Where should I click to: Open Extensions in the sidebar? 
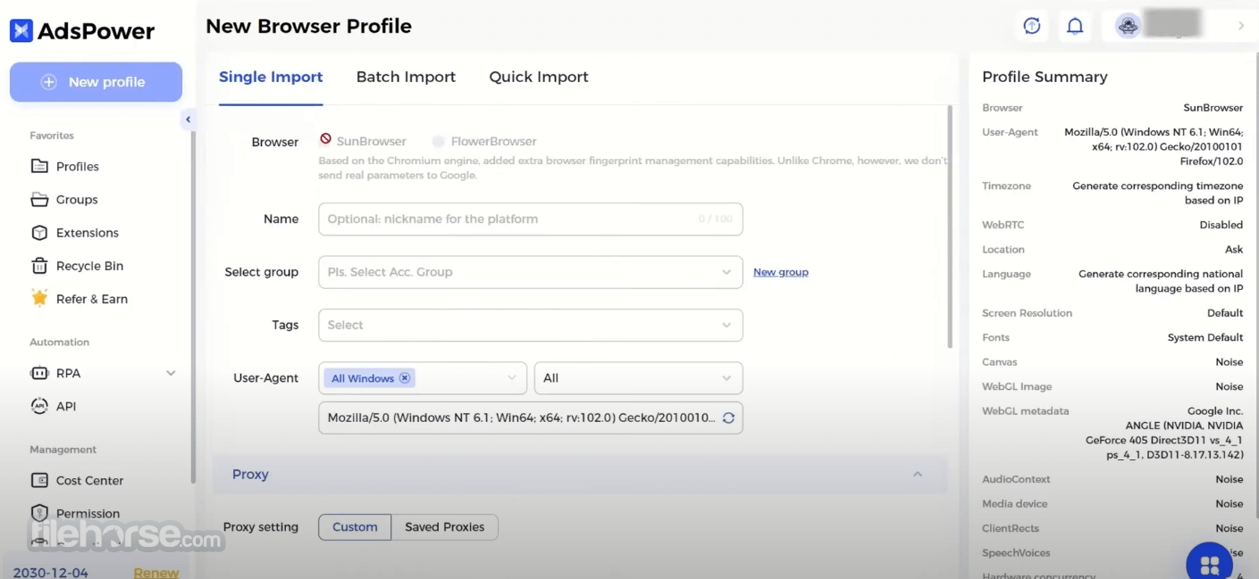point(88,233)
